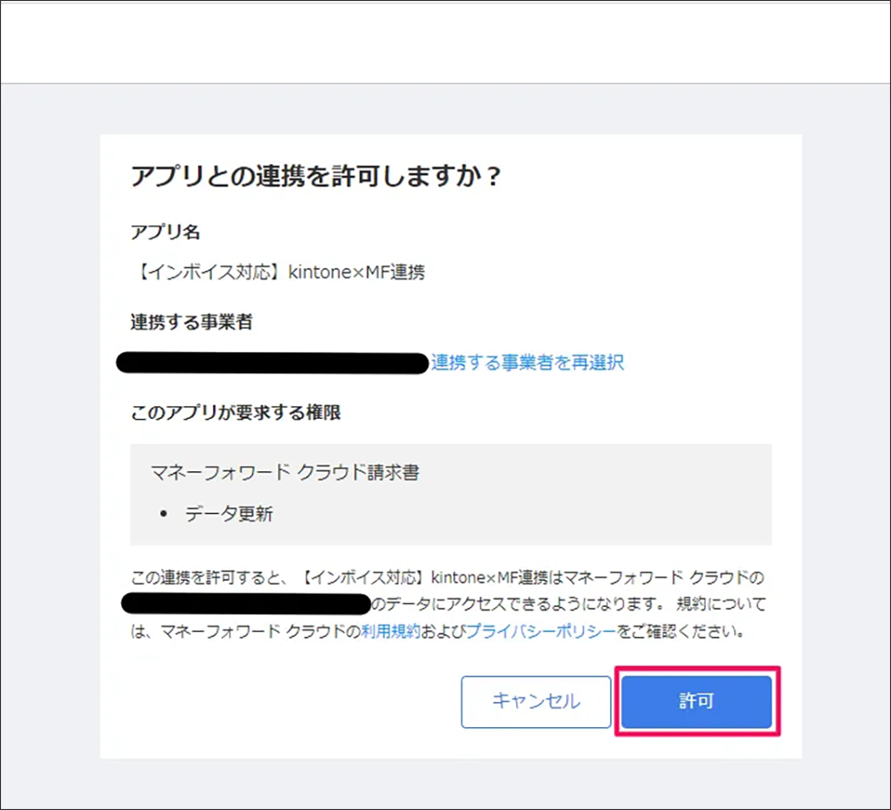
Task: Click the データ更新 permission item
Action: tap(229, 514)
